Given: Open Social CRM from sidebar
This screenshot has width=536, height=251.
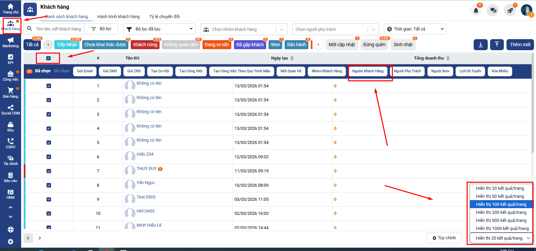Looking at the screenshot, I should tap(10, 110).
